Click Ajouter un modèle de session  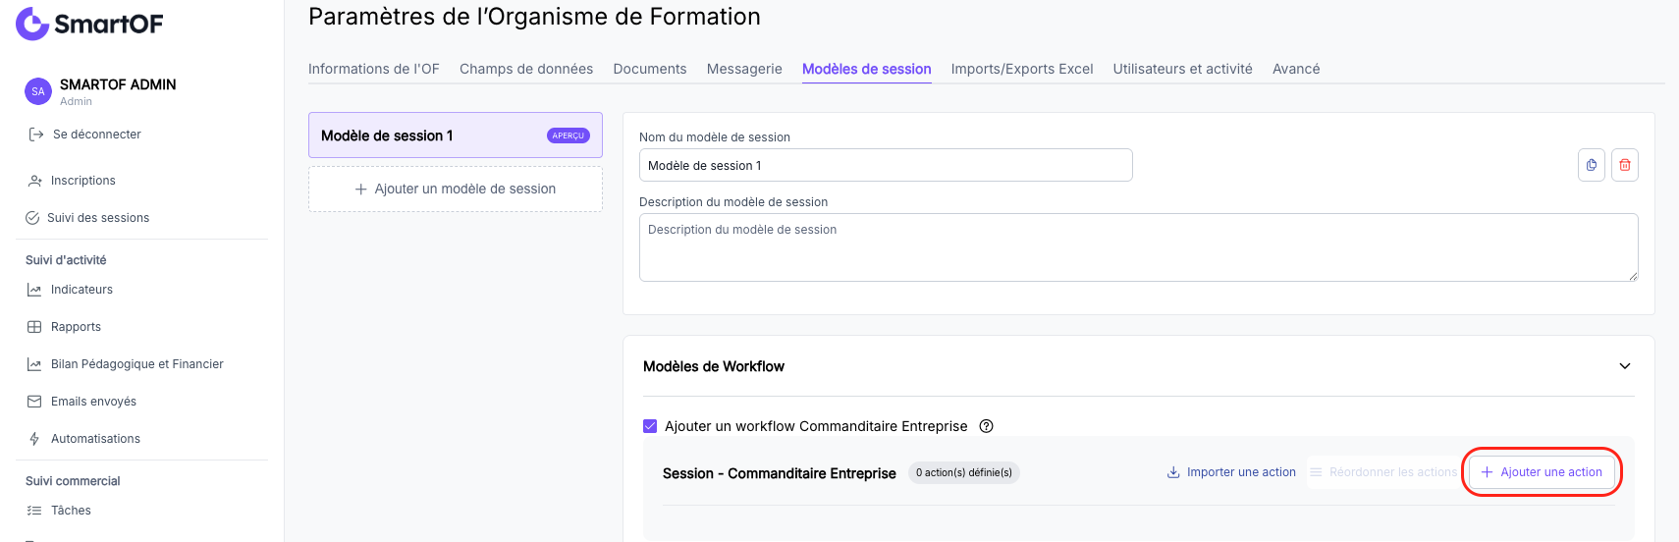[456, 190]
